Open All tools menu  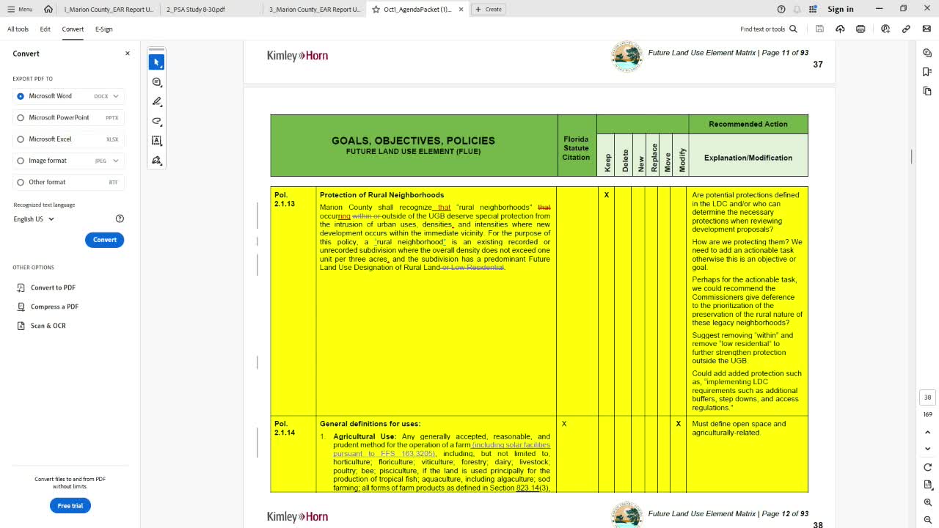pos(18,29)
